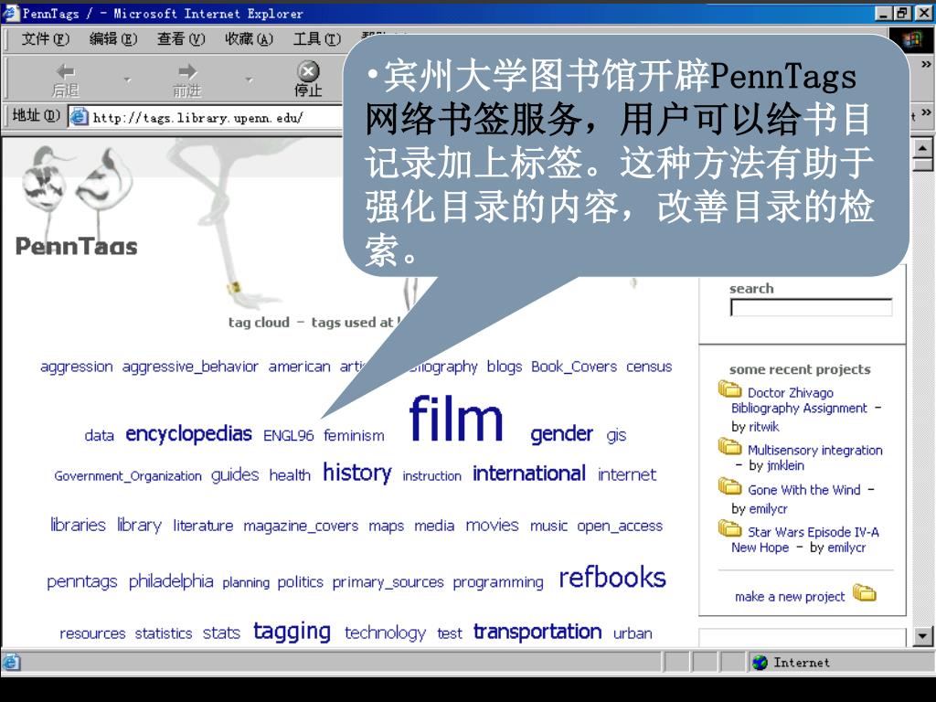Expand the address bar overflow chevron
The width and height of the screenshot is (936, 702).
tap(926, 112)
